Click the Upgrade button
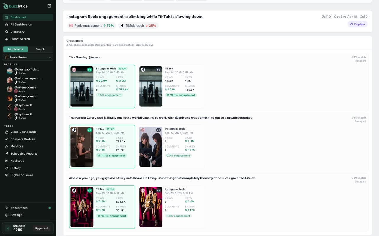This screenshot has width=379, height=236. click(x=42, y=228)
